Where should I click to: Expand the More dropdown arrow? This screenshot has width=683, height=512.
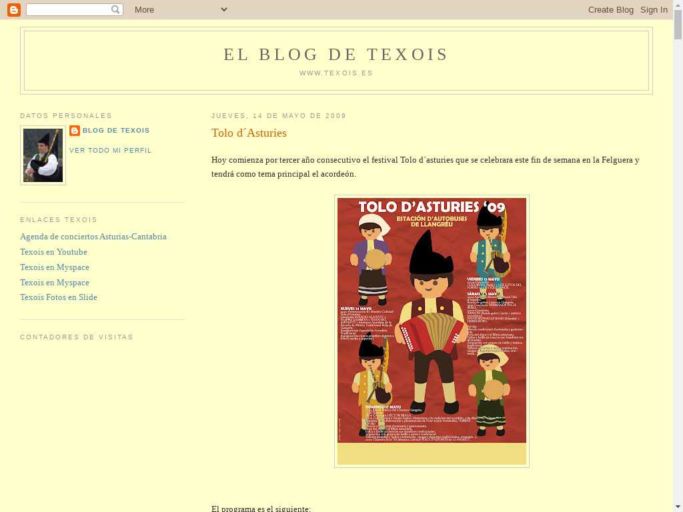224,9
